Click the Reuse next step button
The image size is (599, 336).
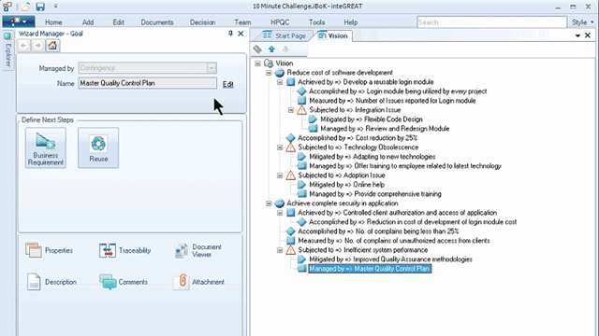point(98,147)
